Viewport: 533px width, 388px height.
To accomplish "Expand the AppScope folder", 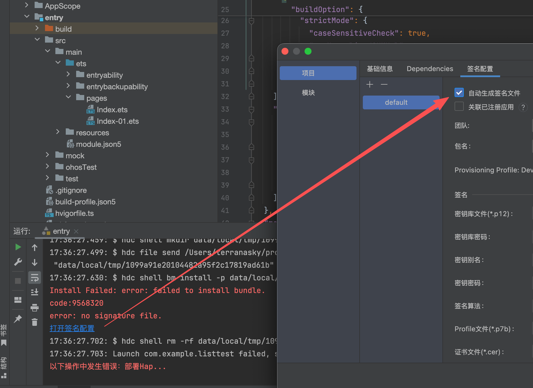I will coord(27,5).
